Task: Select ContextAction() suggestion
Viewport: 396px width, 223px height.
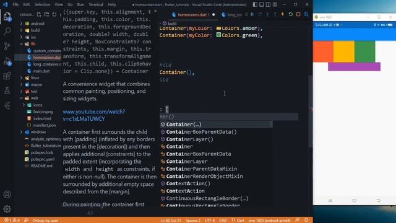Action: point(216,183)
